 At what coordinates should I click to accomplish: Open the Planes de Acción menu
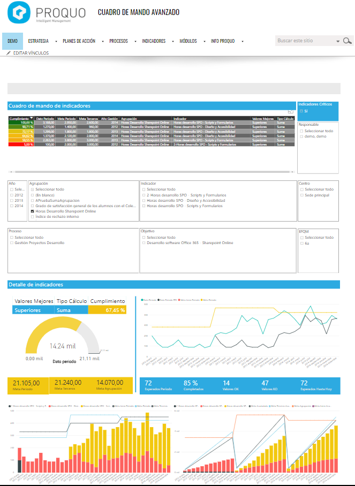79,41
